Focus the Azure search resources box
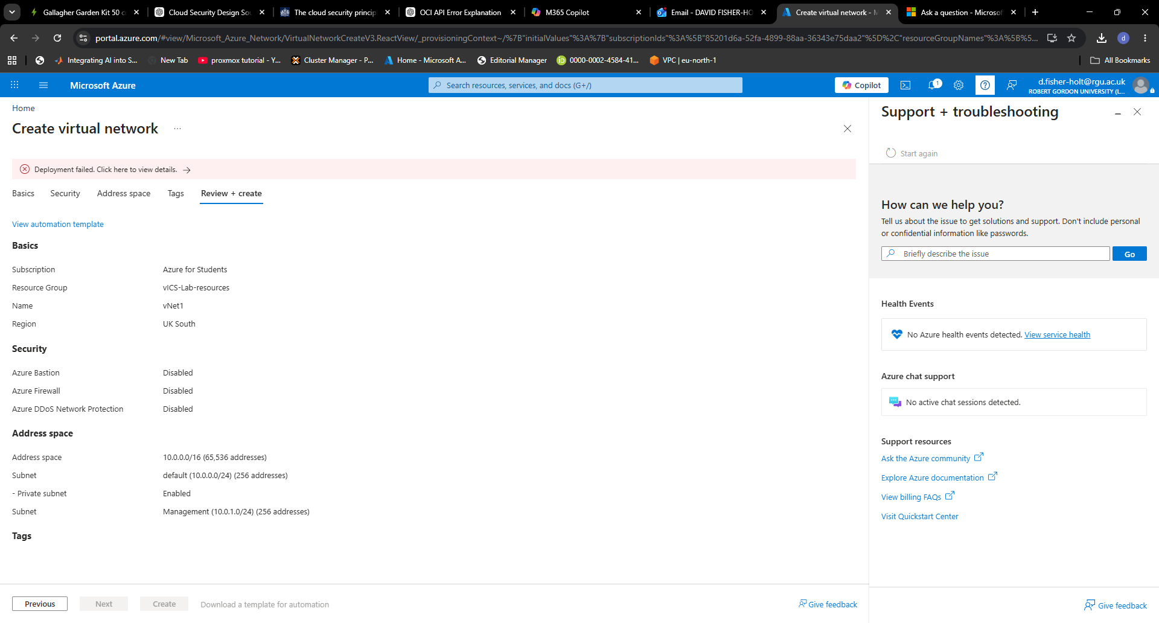The height and width of the screenshot is (623, 1159). [x=586, y=85]
